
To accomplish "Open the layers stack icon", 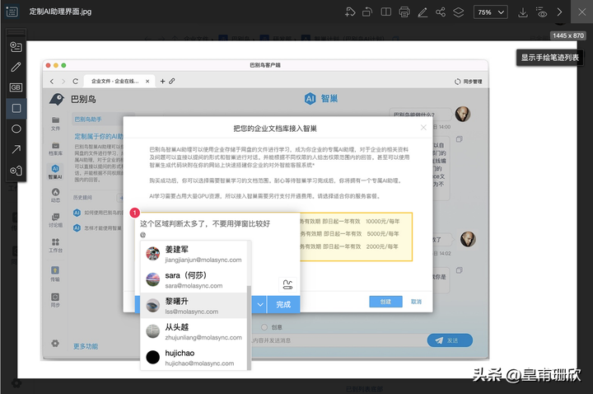I will (x=459, y=12).
